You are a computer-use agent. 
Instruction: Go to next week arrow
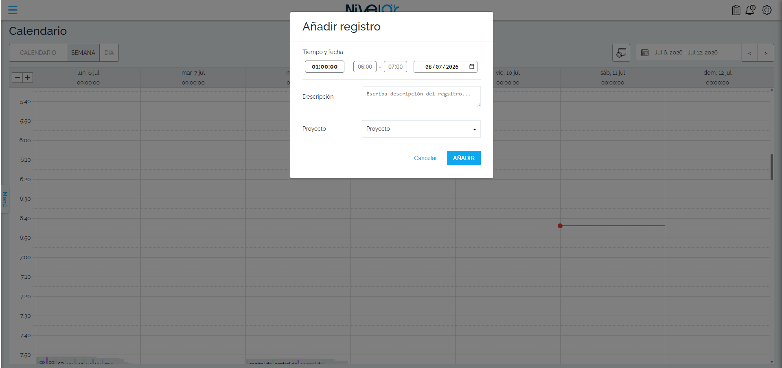(766, 53)
